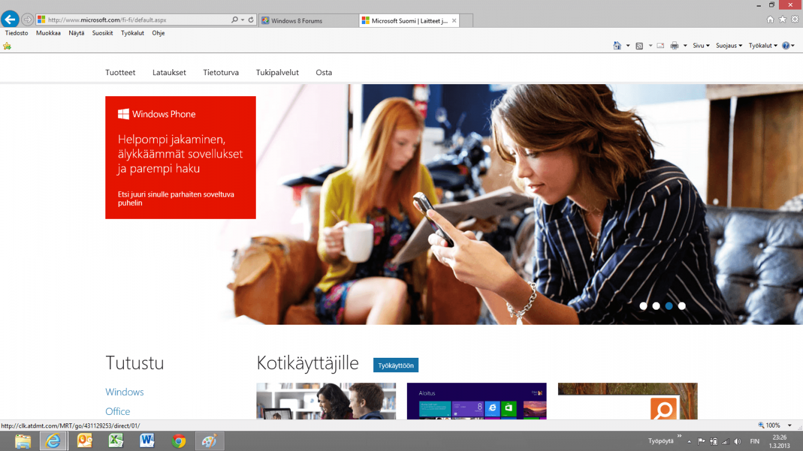Open the Näytä menu

coord(76,33)
